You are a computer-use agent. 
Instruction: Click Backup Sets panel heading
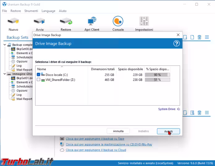(17, 38)
